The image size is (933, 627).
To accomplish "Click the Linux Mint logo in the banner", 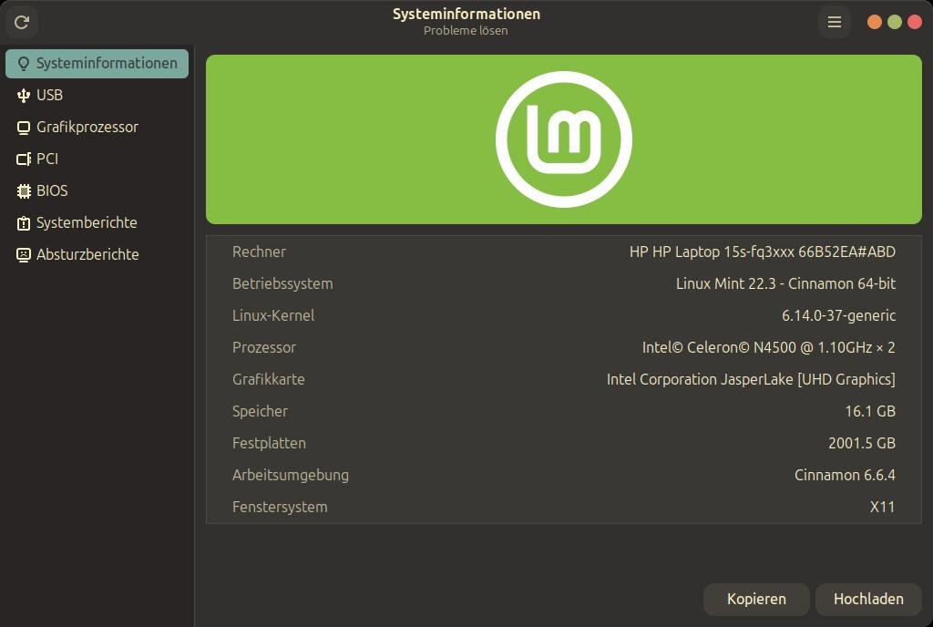I will pyautogui.click(x=563, y=139).
